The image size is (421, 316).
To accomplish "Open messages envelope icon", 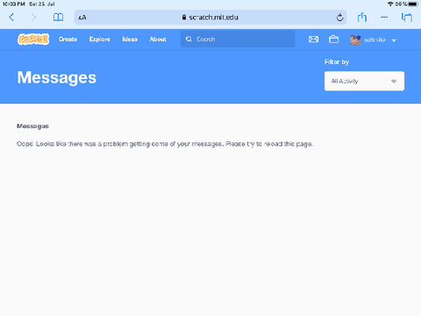I will [x=313, y=39].
